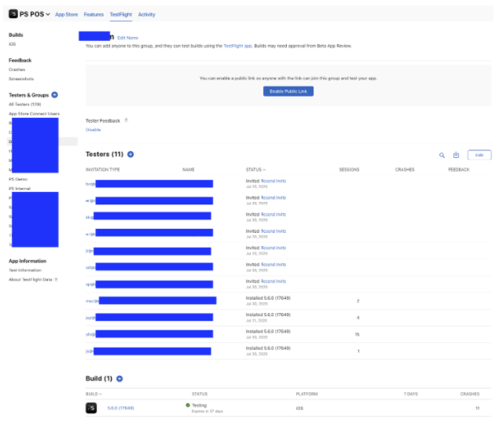The height and width of the screenshot is (427, 503).
Task: Click the 7 DAYS column header
Action: click(x=410, y=394)
